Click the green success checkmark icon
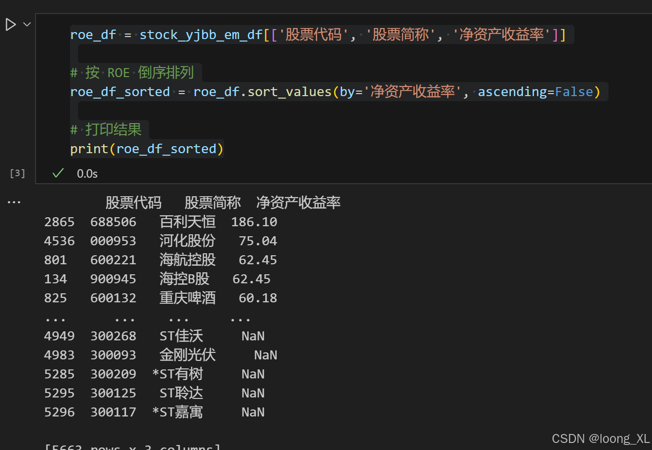 [58, 173]
